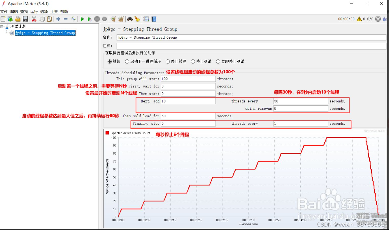Viewport: 389px width, 230px height.
Task: Click the 'Then hold load for' field
Action: click(188, 116)
